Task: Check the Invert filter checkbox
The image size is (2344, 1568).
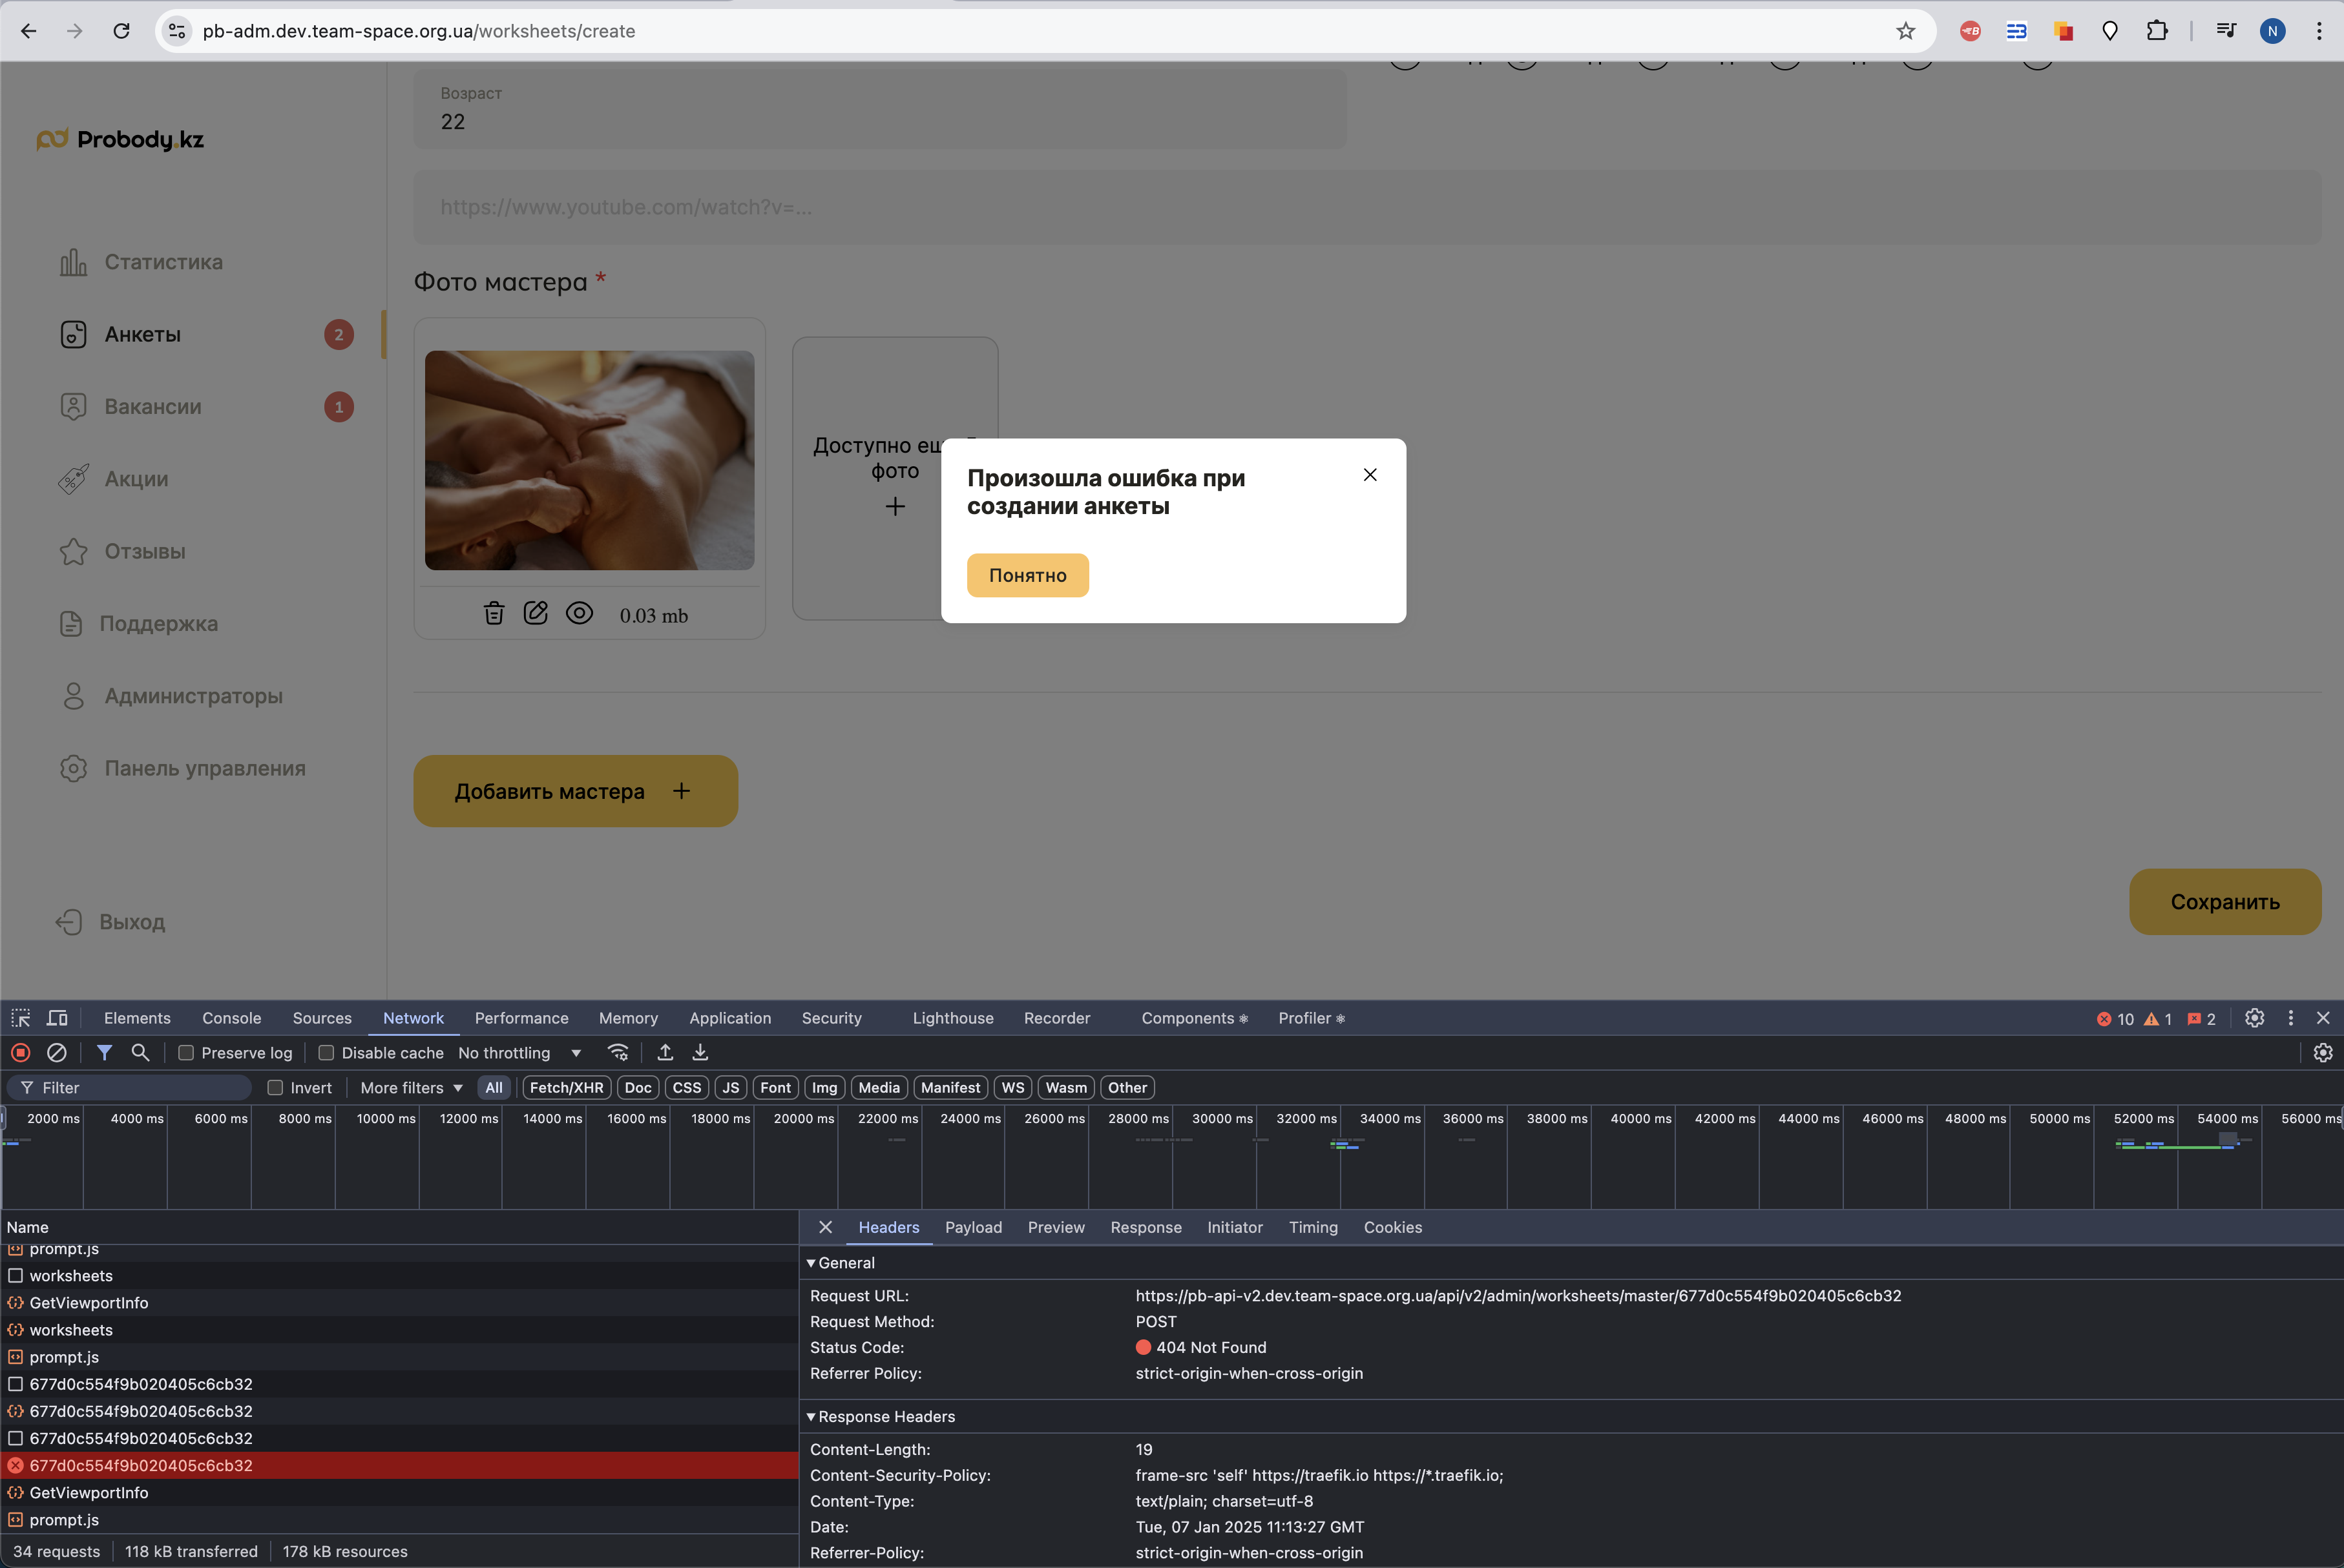Action: [275, 1088]
